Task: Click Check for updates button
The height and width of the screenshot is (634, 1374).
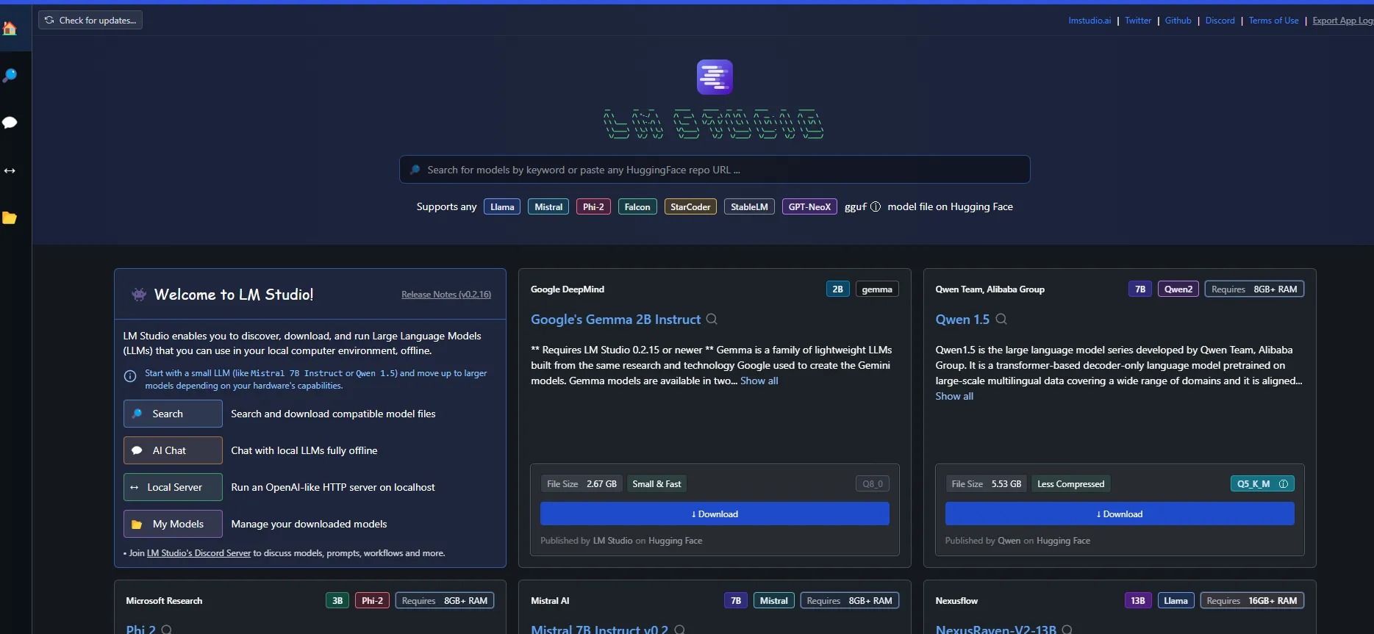Action: click(90, 20)
